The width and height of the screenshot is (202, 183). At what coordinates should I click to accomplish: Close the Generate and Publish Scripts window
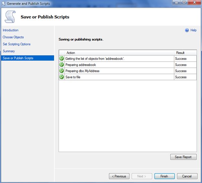(194, 3)
